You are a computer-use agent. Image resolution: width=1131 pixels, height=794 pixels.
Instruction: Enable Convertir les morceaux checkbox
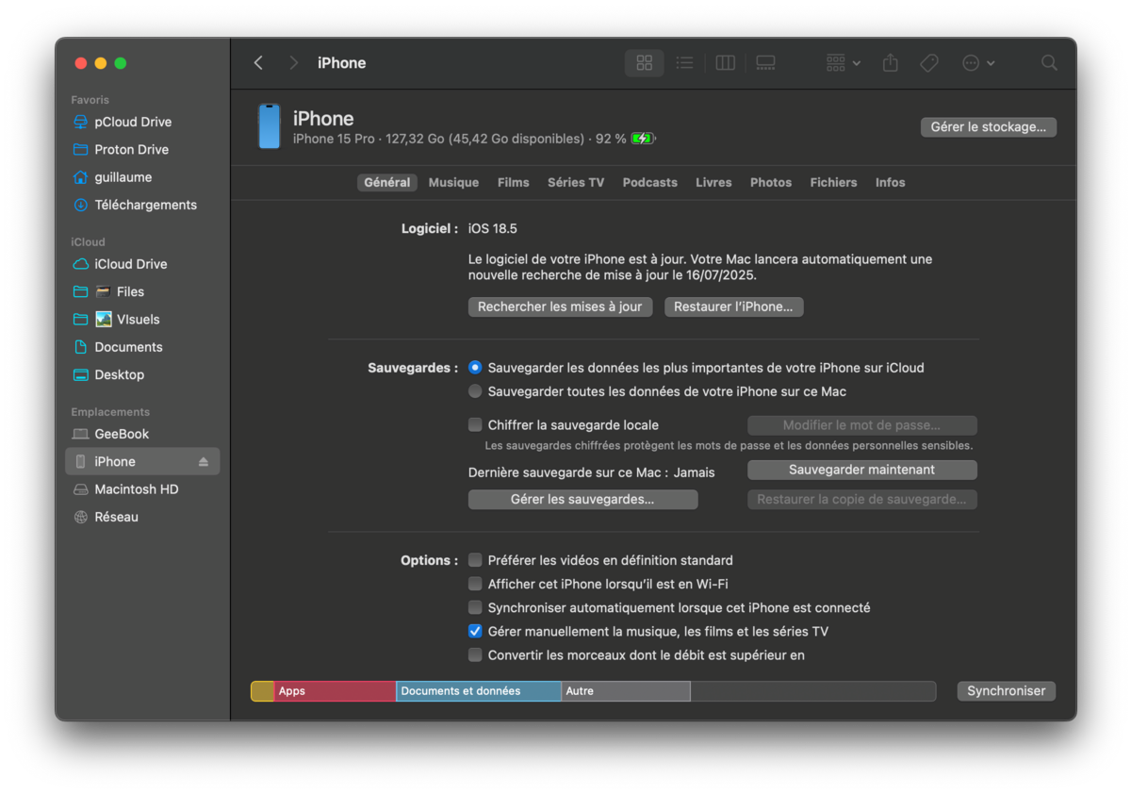475,655
